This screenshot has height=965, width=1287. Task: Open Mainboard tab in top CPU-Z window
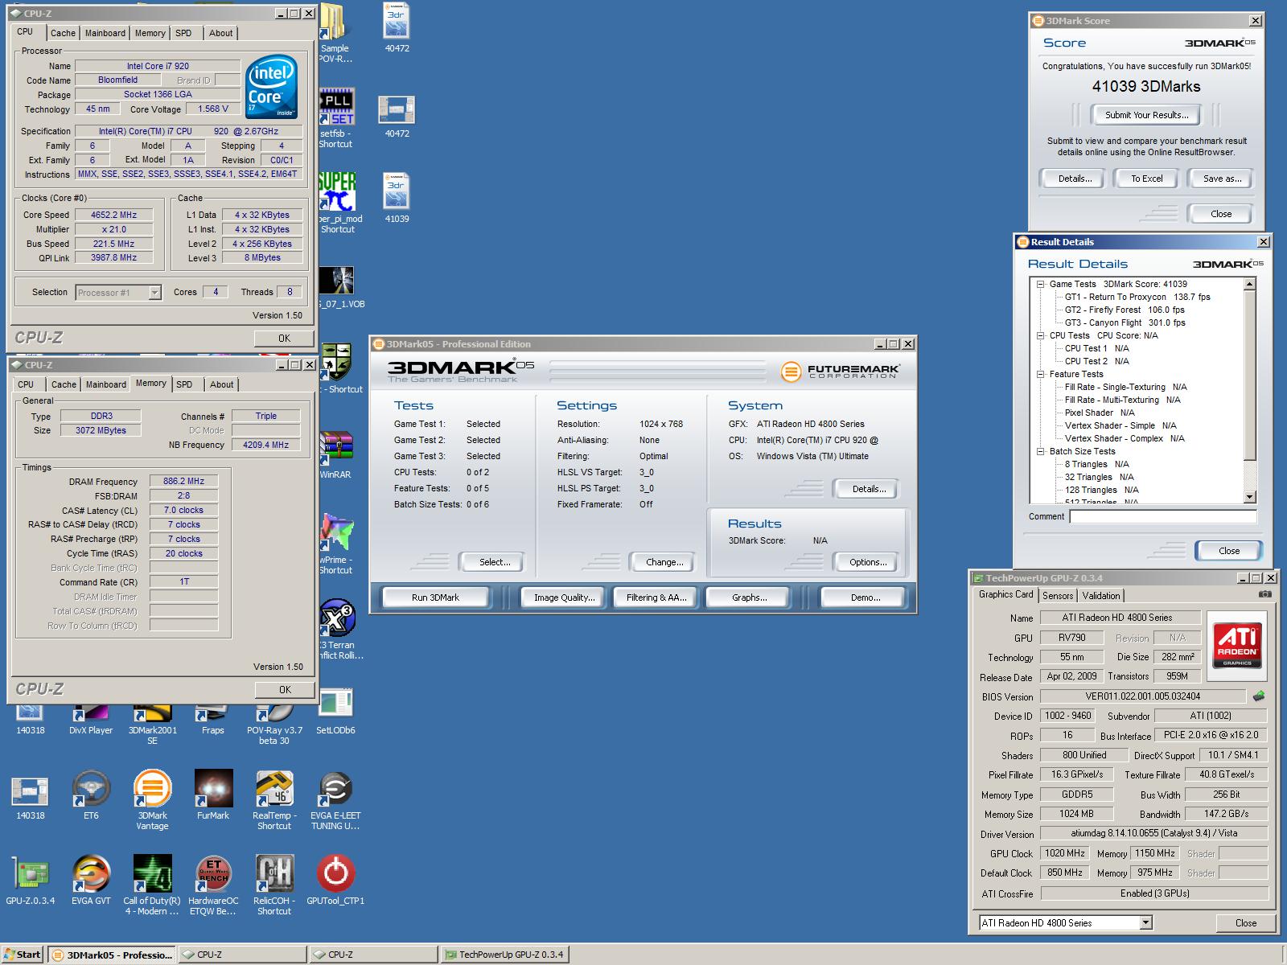click(105, 33)
